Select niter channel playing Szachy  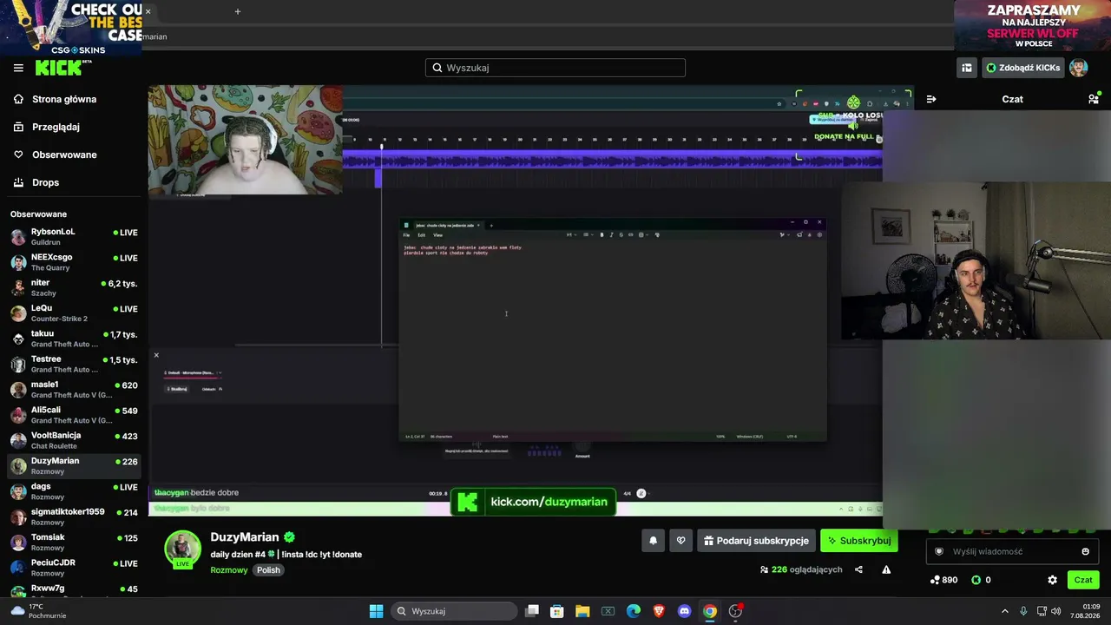point(74,287)
